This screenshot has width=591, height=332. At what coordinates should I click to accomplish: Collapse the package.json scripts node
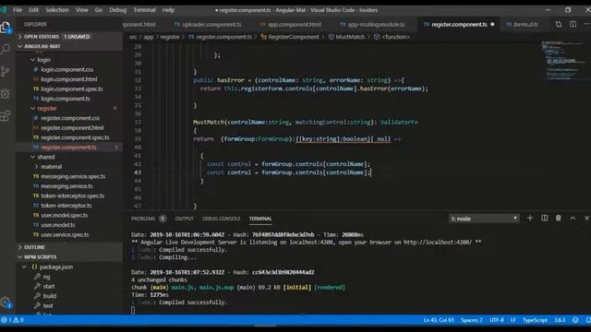tap(55, 267)
